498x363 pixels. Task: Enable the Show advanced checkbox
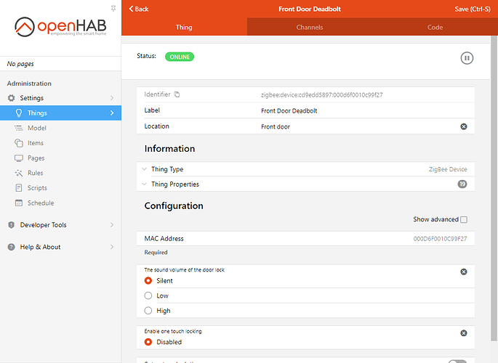[464, 220]
